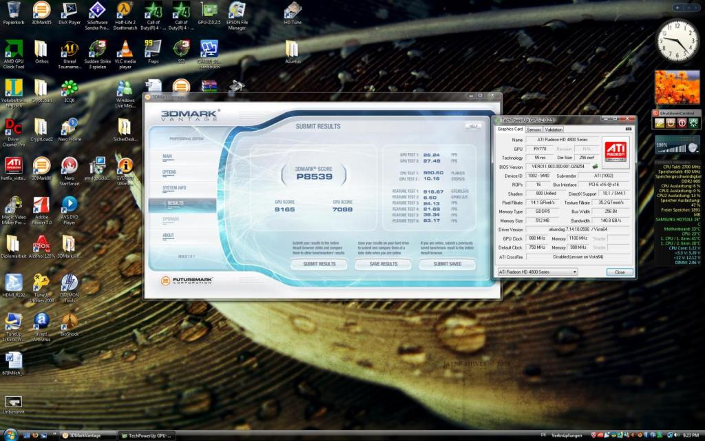Open EPSON File Manager shortcut
705x441 pixels.
pyautogui.click(x=237, y=16)
